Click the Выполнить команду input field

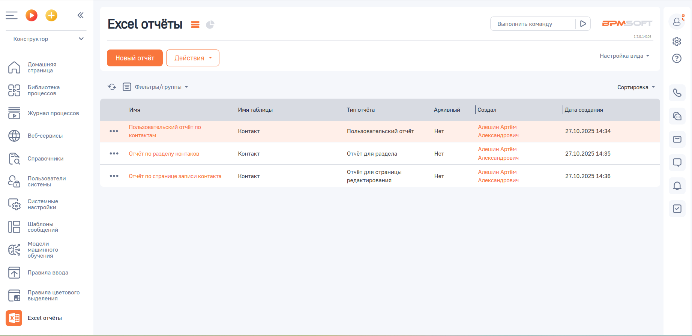pos(533,24)
